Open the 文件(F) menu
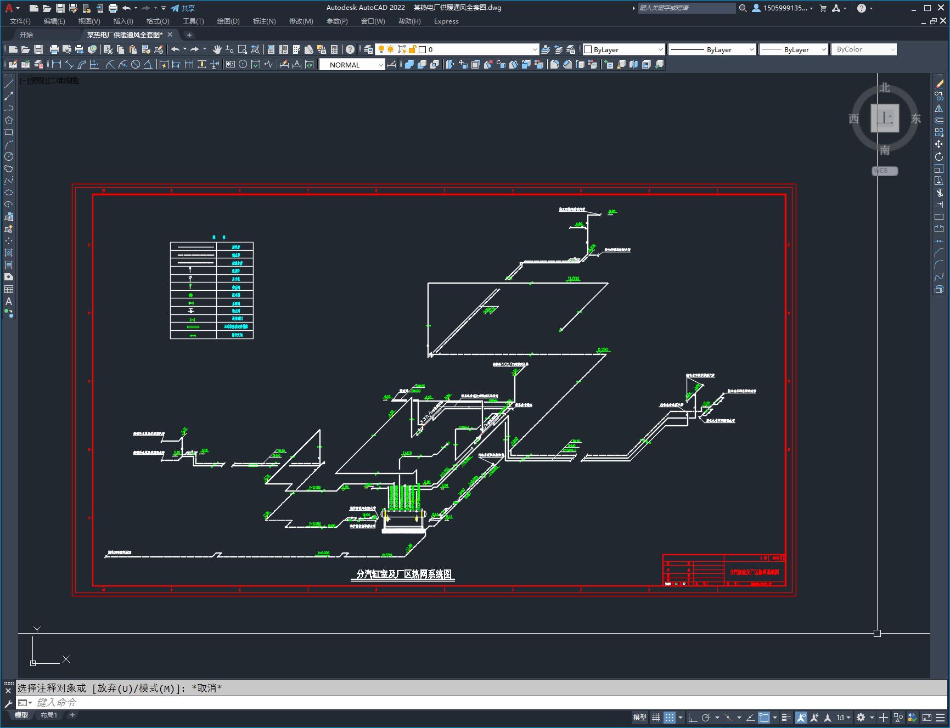 [x=20, y=21]
